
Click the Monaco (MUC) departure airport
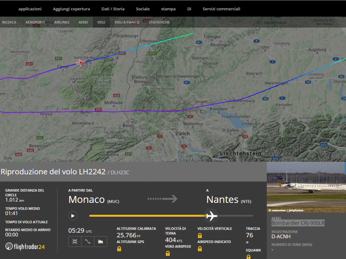[x=94, y=199]
